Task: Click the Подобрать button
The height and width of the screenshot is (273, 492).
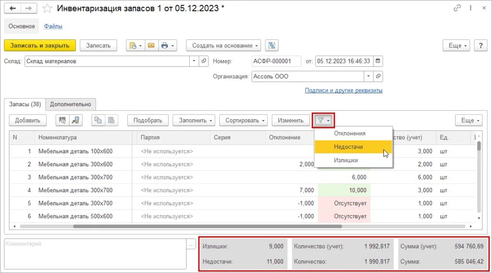Action: pyautogui.click(x=148, y=120)
